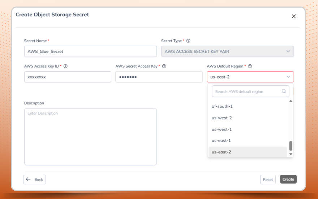
Task: Click the Create button
Action: click(288, 179)
